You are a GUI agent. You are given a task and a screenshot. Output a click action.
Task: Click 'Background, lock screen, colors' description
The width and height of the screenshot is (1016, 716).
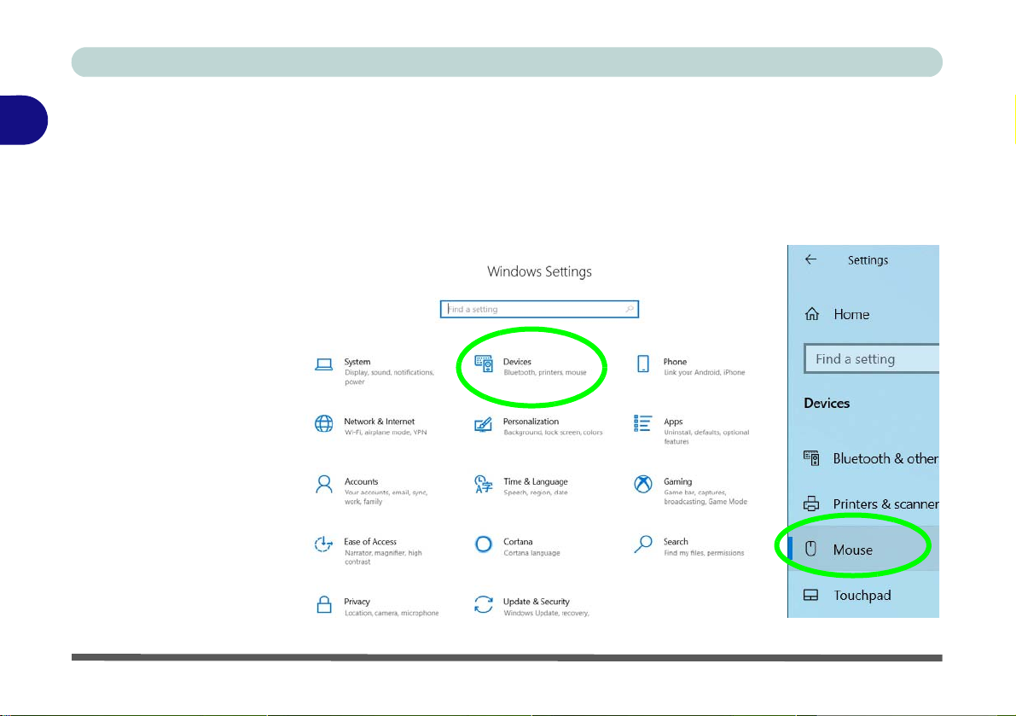tap(553, 432)
